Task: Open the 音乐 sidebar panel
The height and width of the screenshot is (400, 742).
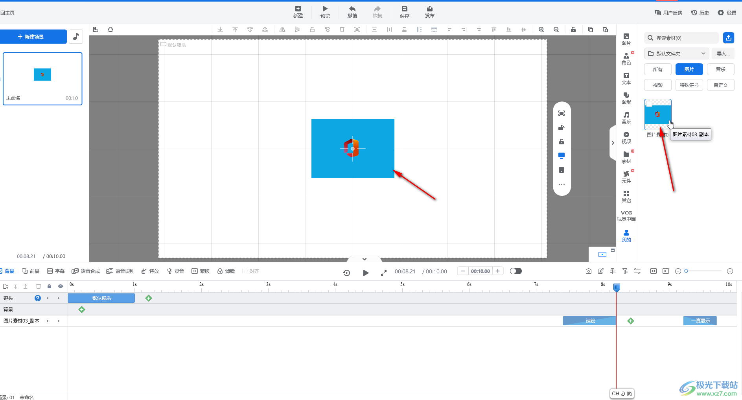Action: tap(626, 118)
